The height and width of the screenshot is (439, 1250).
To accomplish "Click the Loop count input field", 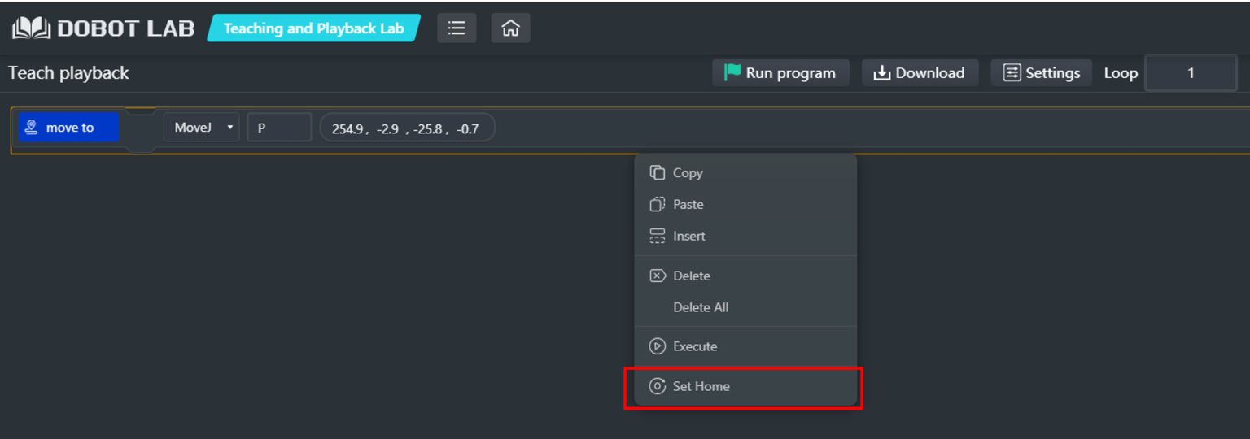I will click(x=1190, y=73).
